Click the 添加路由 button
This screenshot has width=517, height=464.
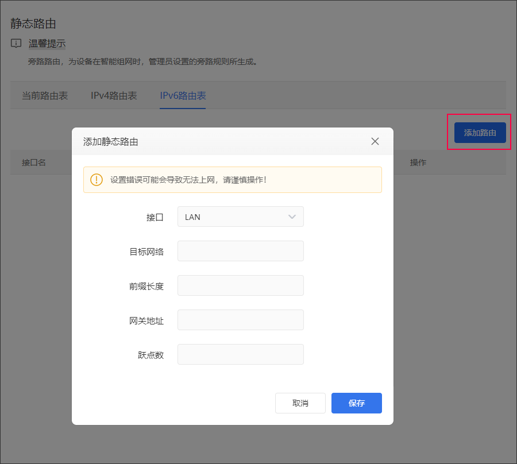tap(480, 133)
